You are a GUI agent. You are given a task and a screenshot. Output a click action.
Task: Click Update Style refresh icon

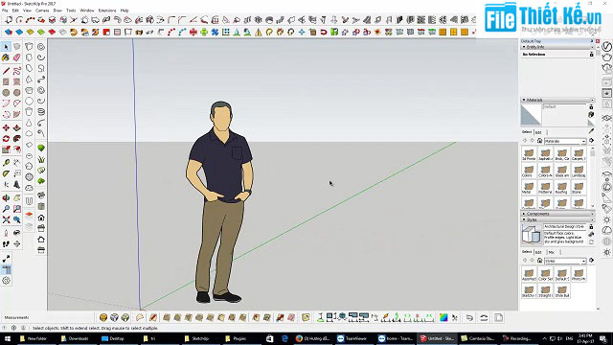coord(591,242)
